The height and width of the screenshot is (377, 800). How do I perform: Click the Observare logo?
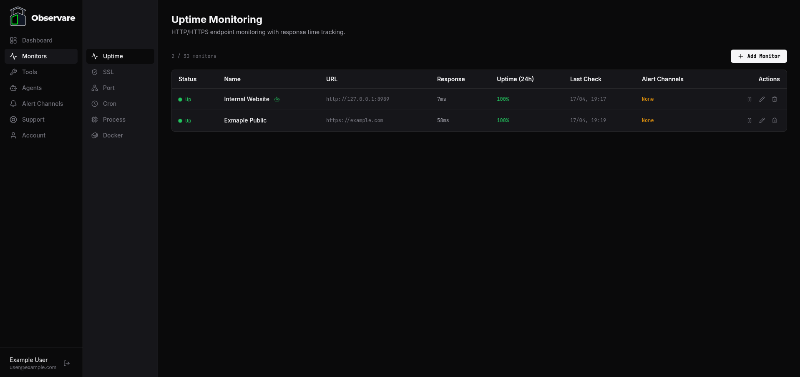42,16
